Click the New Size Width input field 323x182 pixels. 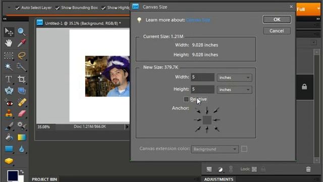coord(202,77)
